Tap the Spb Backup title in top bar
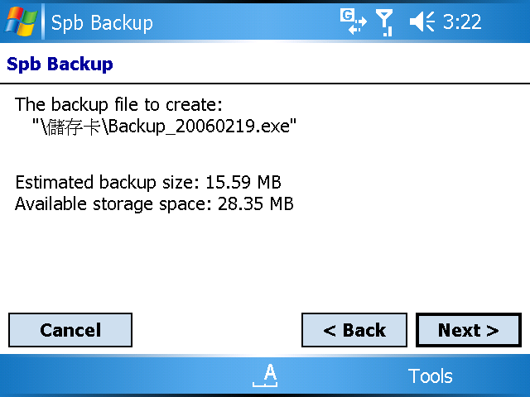 [102, 23]
